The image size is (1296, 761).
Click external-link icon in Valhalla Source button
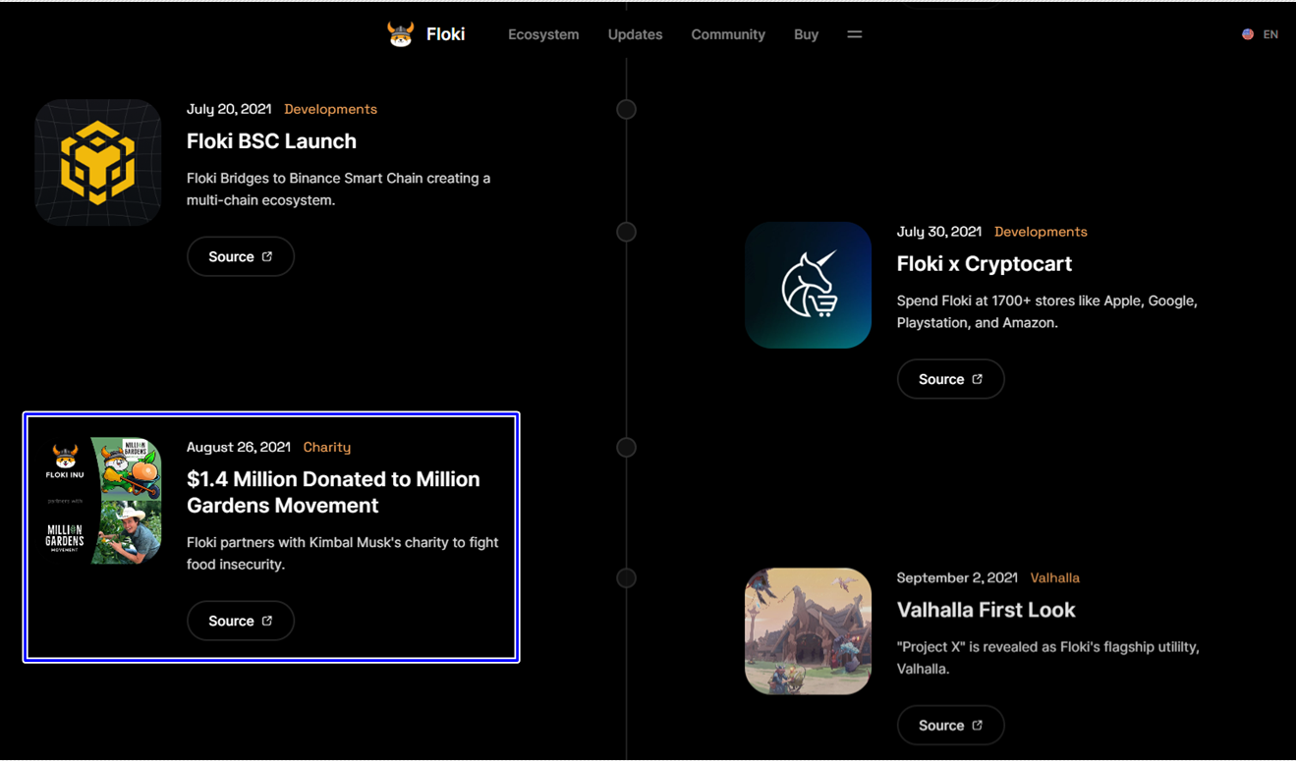[977, 725]
